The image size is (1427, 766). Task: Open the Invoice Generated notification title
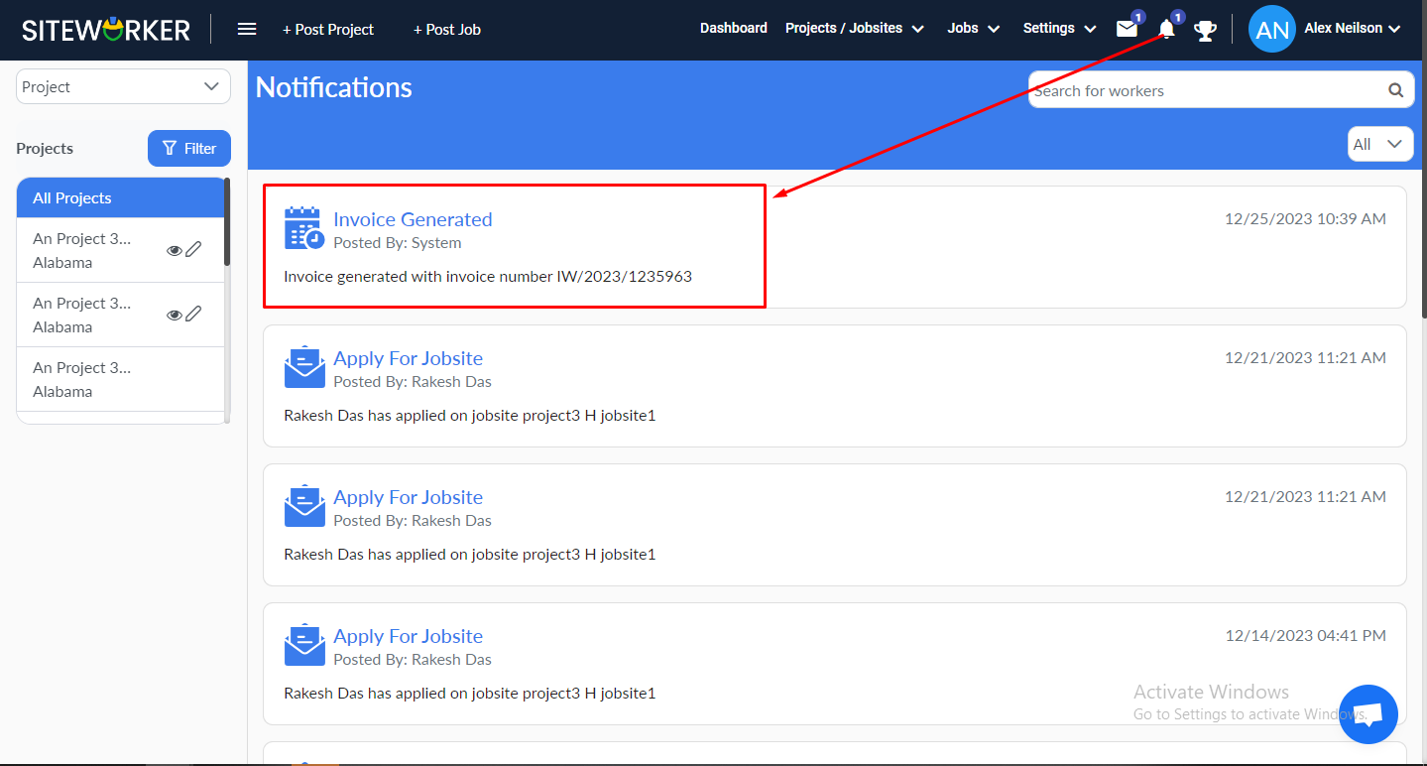point(413,219)
